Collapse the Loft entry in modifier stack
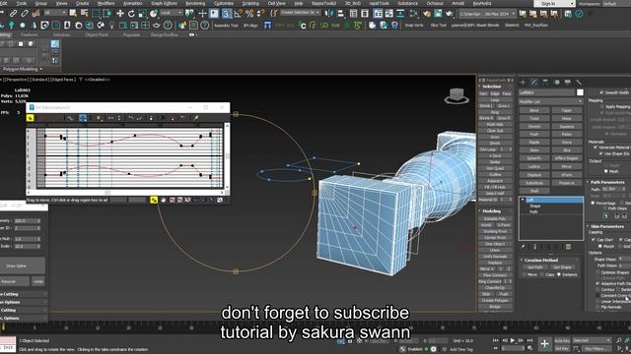 click(523, 200)
